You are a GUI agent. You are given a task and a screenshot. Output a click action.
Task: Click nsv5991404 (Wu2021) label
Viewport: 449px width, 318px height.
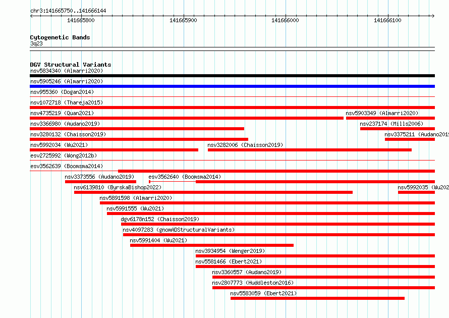pos(158,240)
